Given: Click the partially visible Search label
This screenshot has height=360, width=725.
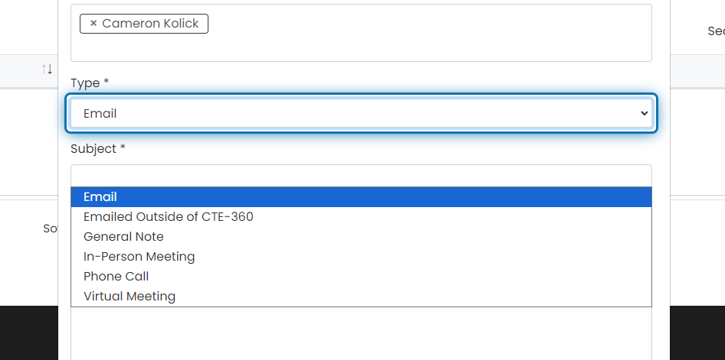Looking at the screenshot, I should pyautogui.click(x=717, y=31).
